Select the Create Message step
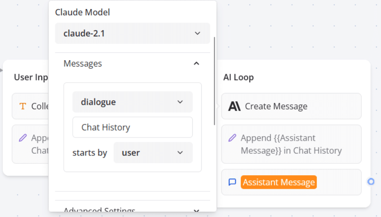The image size is (381, 217). [291, 106]
